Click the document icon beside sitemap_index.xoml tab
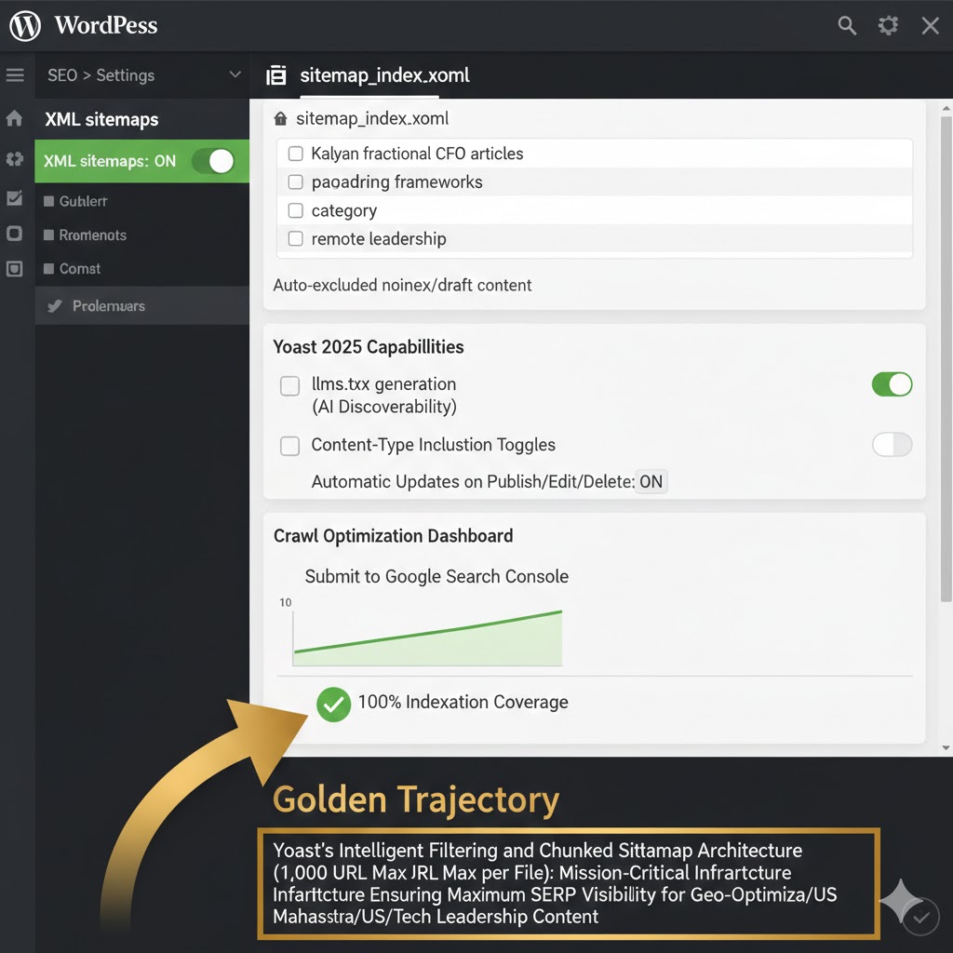This screenshot has width=953, height=953. 275,75
